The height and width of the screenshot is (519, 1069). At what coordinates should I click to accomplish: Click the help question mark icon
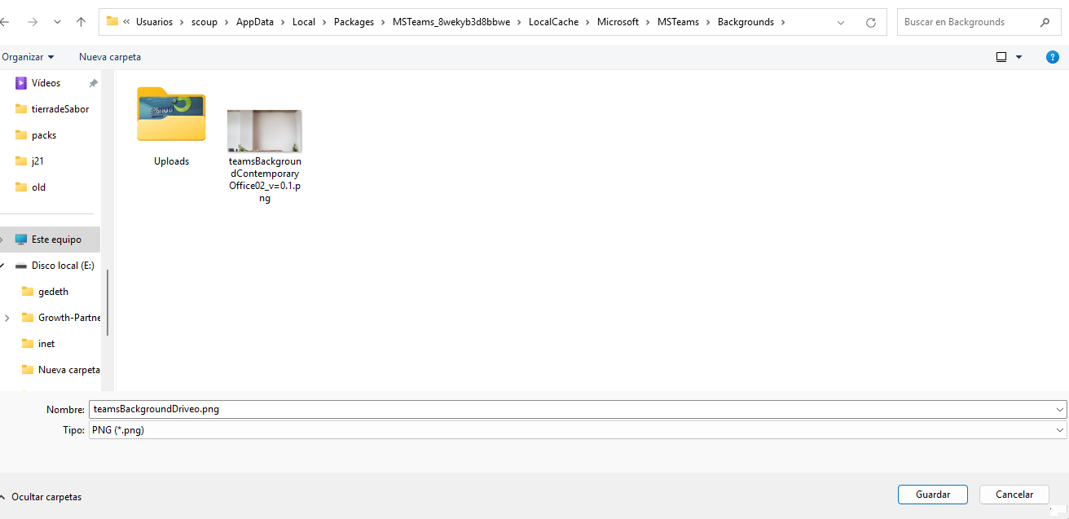[x=1052, y=57]
